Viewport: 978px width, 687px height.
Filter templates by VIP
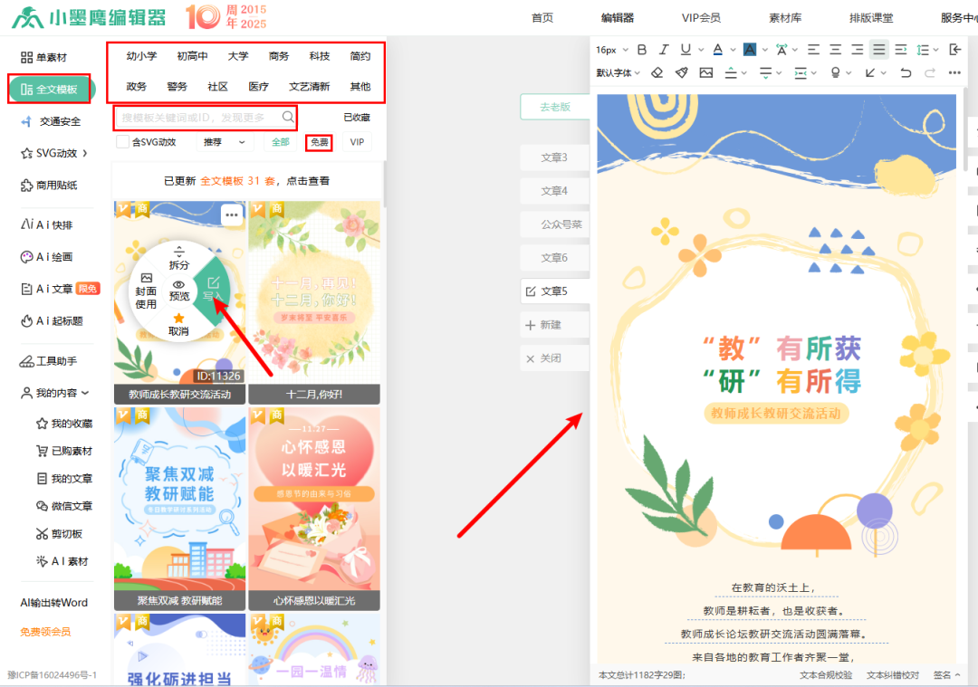357,142
